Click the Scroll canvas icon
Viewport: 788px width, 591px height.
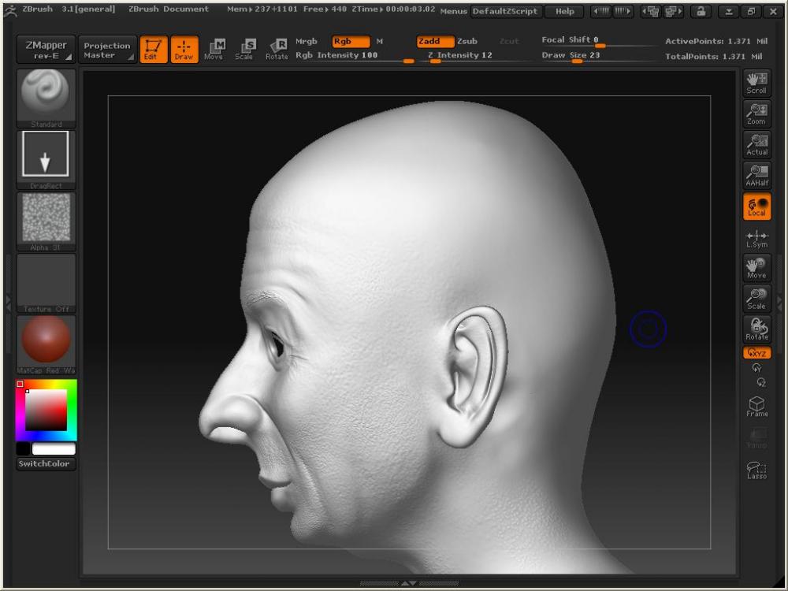[x=756, y=83]
